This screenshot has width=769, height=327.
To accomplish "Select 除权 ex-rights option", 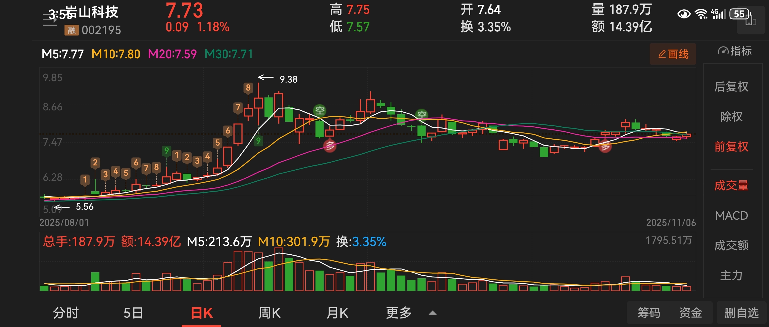I will tap(731, 116).
